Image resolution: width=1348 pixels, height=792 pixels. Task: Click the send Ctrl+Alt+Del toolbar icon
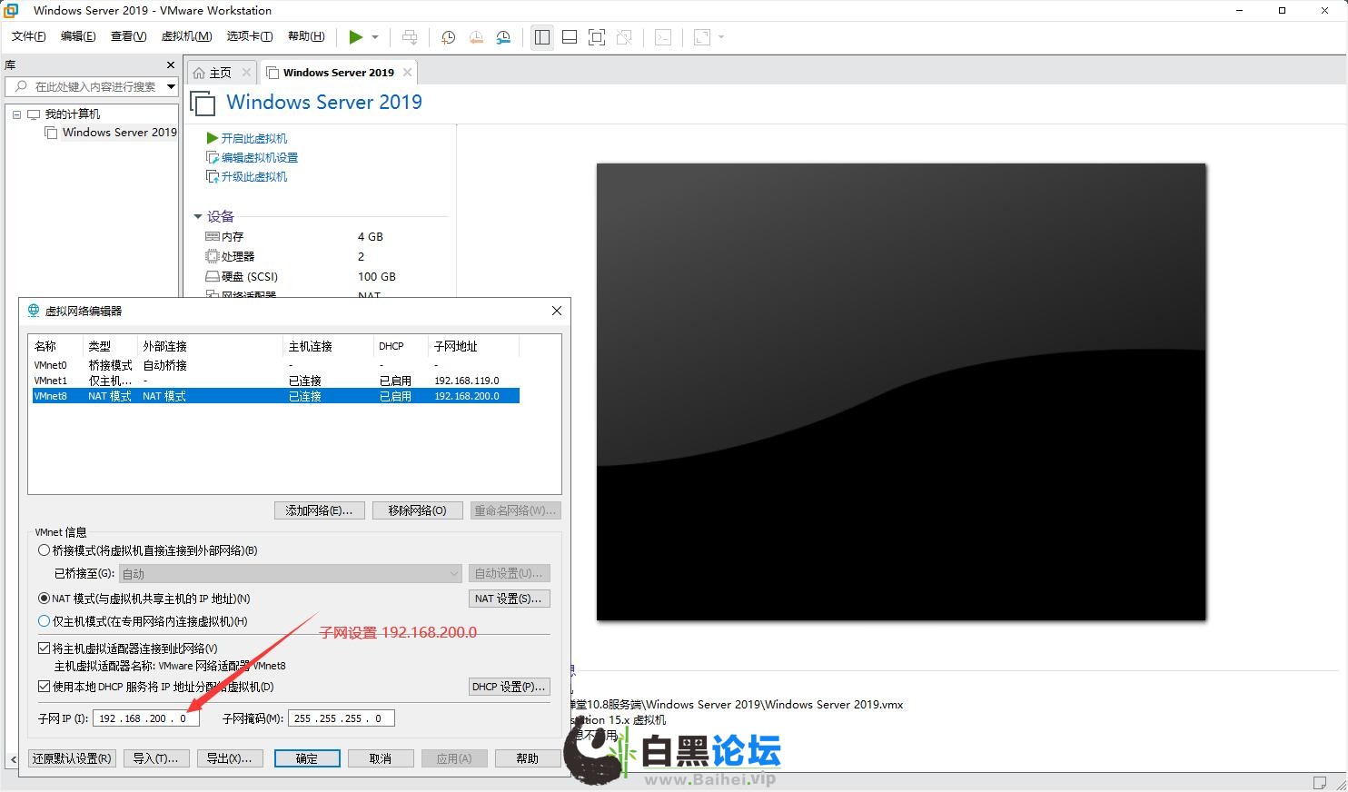[x=410, y=37]
